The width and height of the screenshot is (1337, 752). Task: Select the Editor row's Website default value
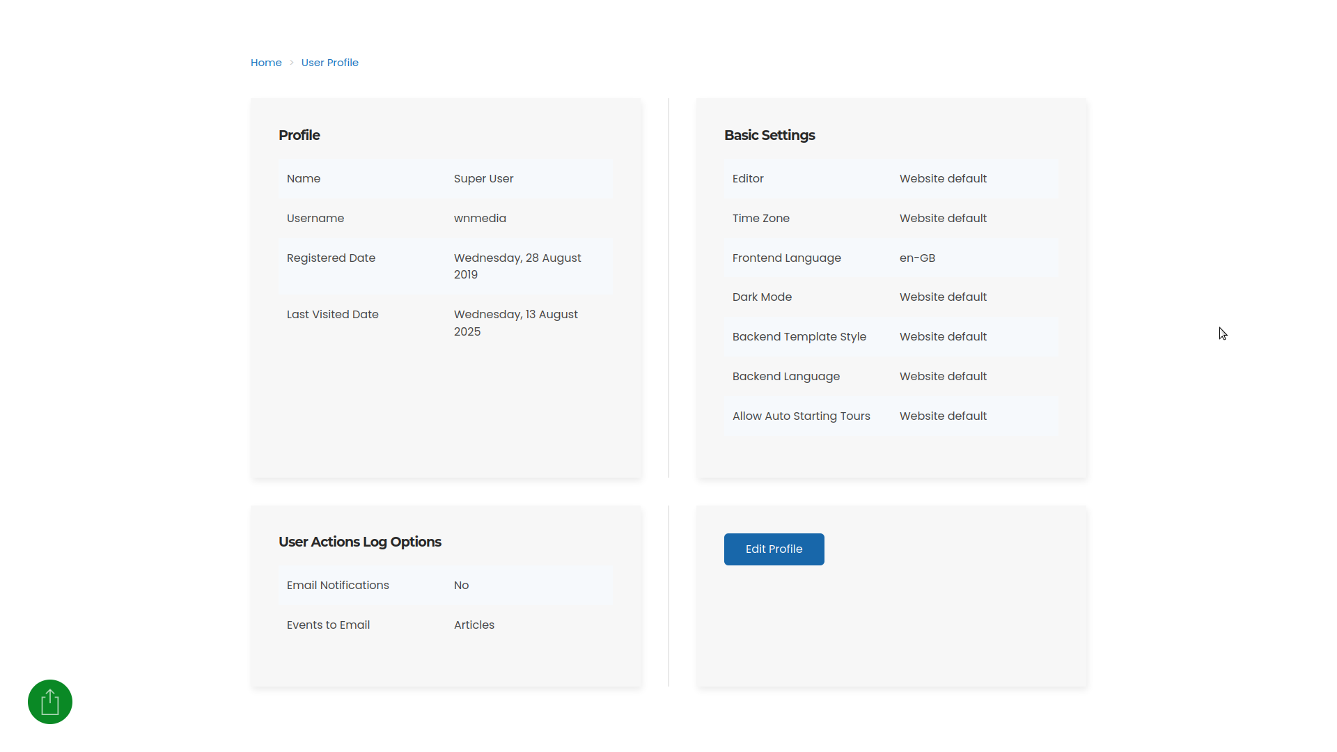click(943, 178)
